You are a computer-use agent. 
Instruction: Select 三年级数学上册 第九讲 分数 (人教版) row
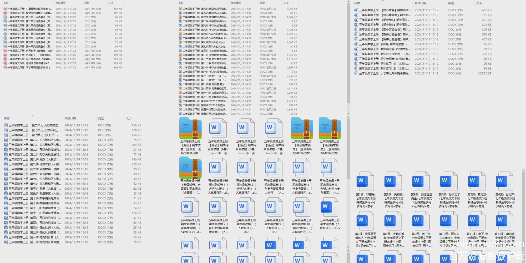(35, 159)
